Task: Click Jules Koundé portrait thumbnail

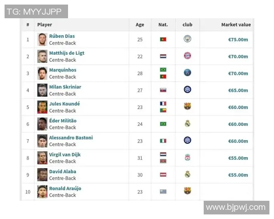Action: 42,107
